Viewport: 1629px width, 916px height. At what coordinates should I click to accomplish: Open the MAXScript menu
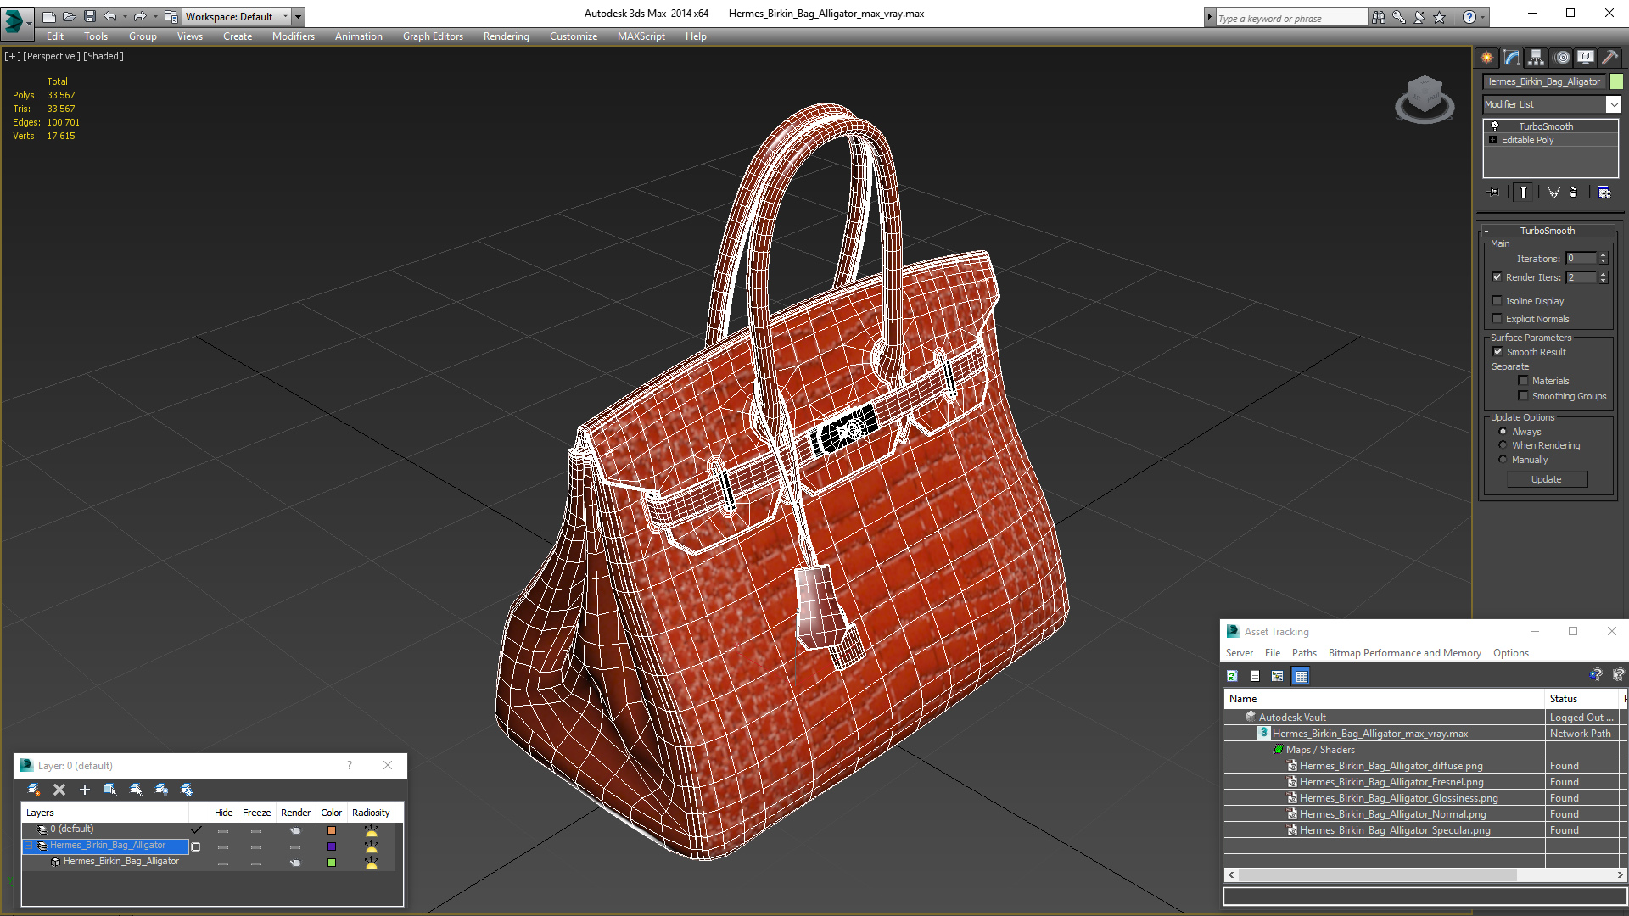pyautogui.click(x=641, y=36)
